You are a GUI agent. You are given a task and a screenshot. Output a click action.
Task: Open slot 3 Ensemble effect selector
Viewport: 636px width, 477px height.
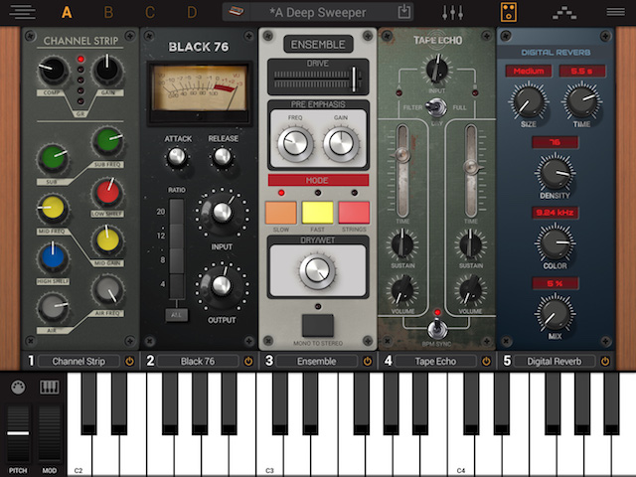click(x=316, y=361)
